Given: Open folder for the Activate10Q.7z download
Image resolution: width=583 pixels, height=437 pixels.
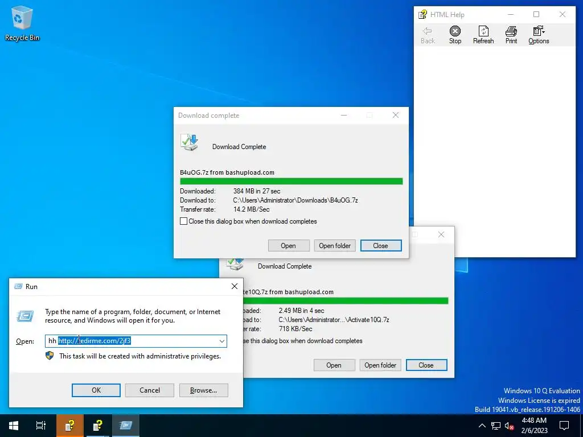Looking at the screenshot, I should [380, 365].
